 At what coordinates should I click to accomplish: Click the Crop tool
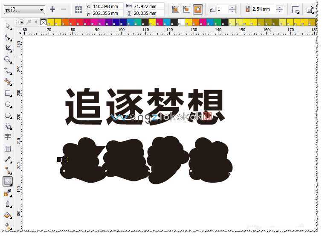[x=8, y=49]
